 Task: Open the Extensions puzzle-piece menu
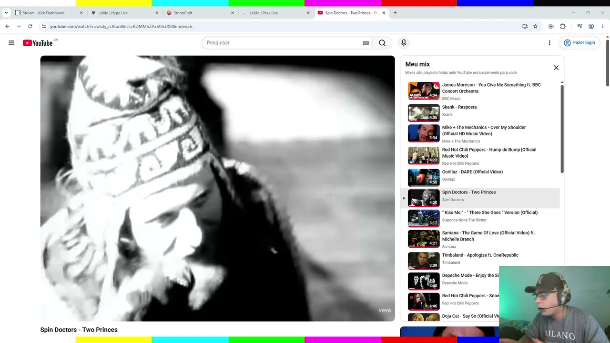pos(563,26)
